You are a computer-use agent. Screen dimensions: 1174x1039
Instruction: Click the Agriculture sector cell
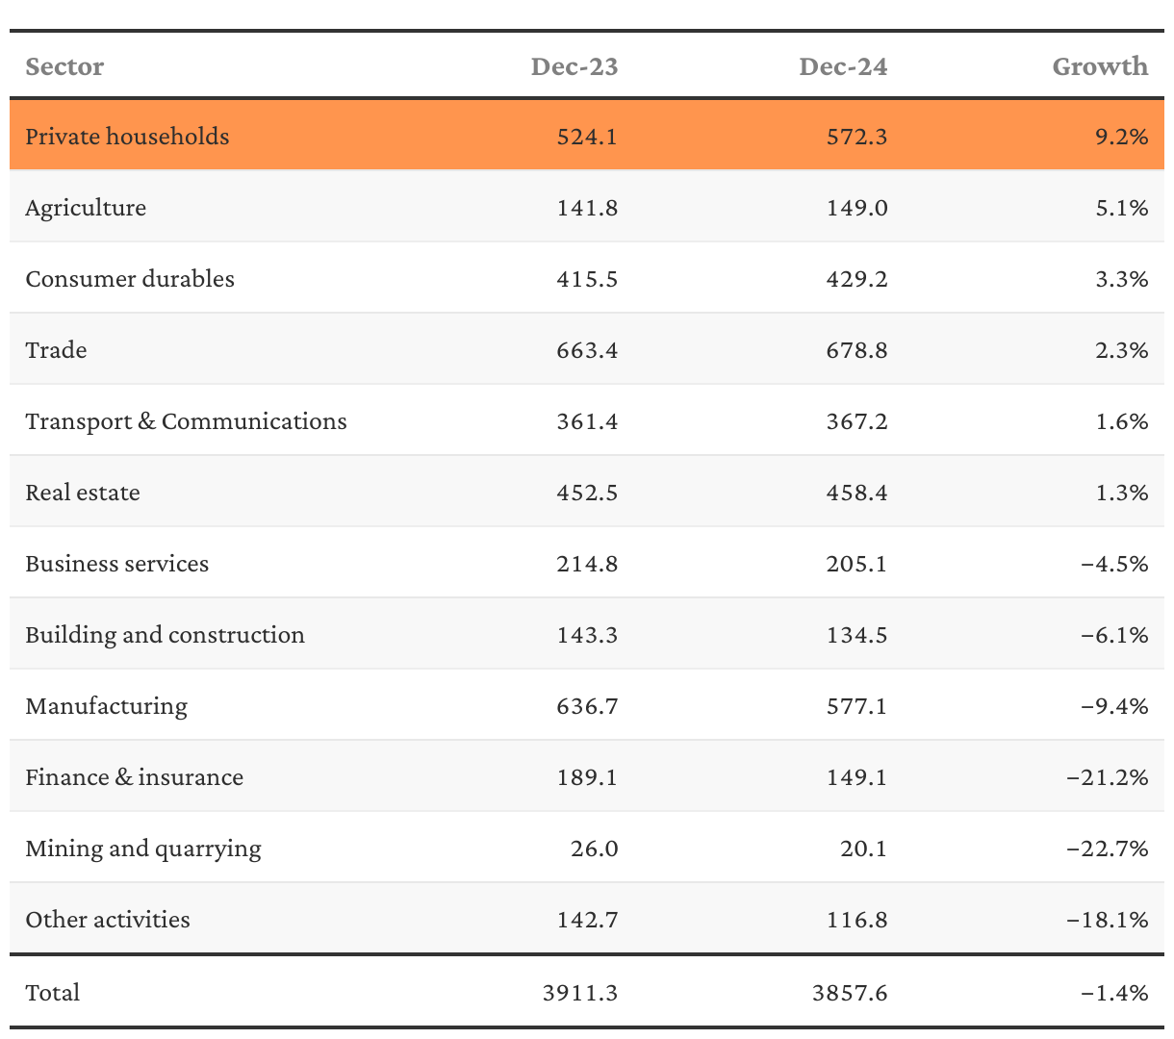coord(86,208)
